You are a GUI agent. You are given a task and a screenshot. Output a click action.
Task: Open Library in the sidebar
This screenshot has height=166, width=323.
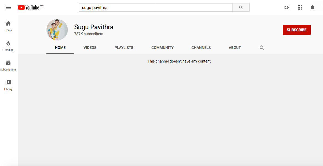8,85
